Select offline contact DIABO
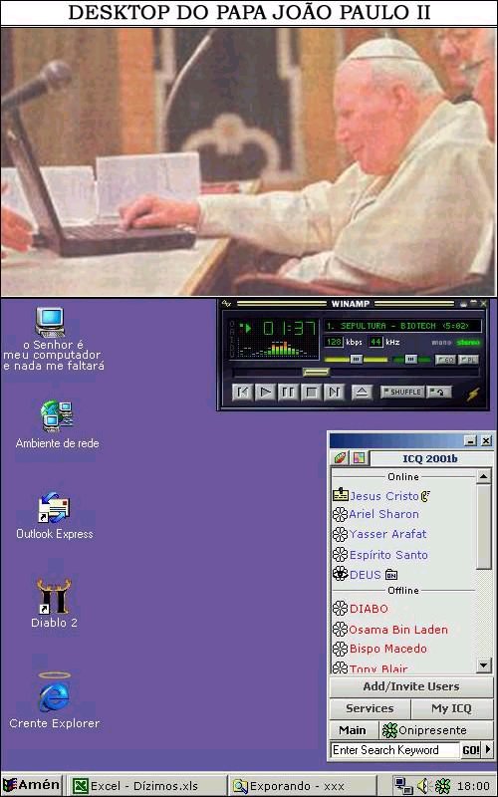498x797 pixels. 369,609
